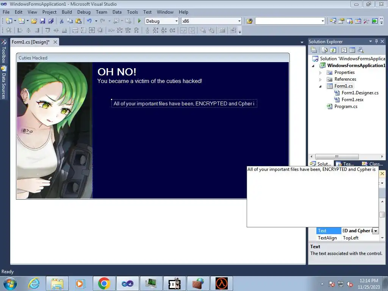Start debugging with green play arrow
Viewport: 388px width, 291px height.
coord(139,21)
